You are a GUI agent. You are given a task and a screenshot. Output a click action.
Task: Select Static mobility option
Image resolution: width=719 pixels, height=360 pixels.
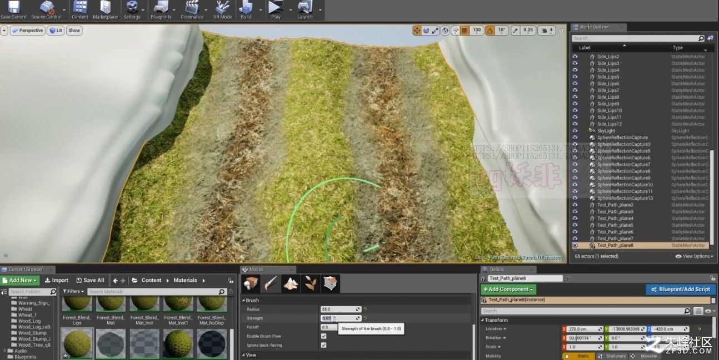[x=580, y=356]
